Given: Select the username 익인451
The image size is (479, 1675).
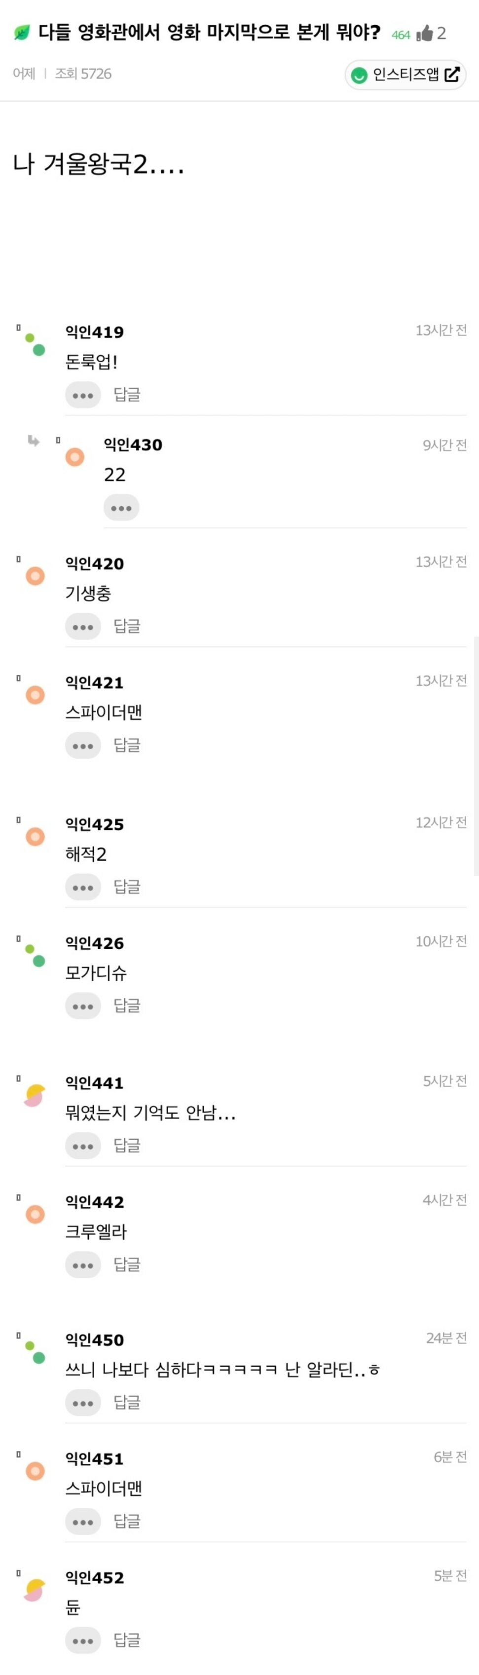Looking at the screenshot, I should pyautogui.click(x=94, y=1459).
